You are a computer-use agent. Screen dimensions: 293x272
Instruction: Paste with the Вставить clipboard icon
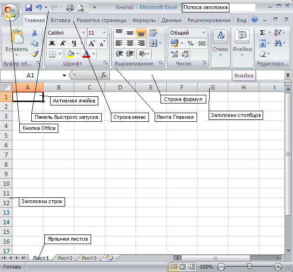[17, 37]
